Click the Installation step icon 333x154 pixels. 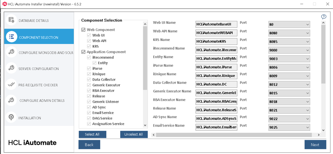(x=11, y=118)
